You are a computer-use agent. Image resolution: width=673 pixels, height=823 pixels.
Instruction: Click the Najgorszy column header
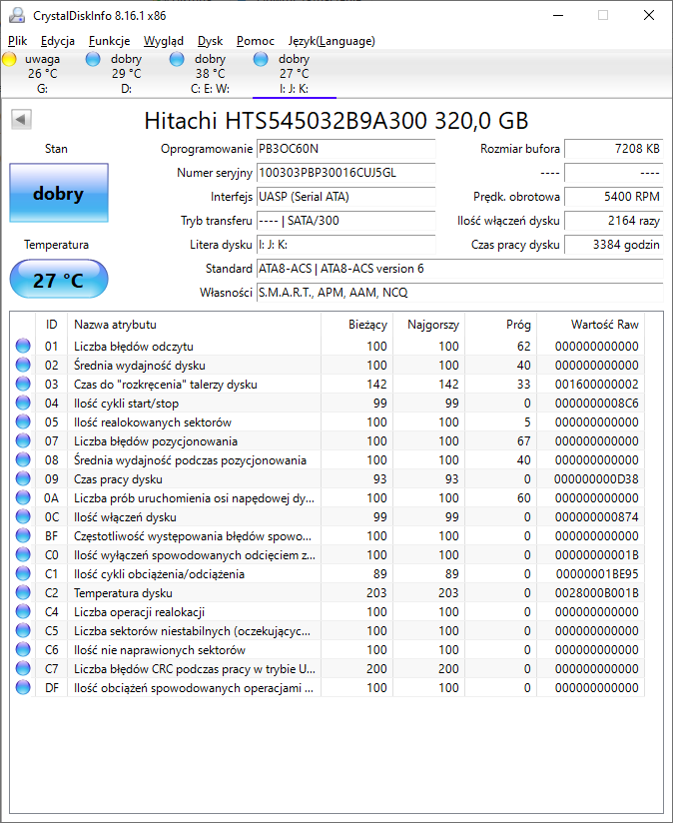pos(429,325)
